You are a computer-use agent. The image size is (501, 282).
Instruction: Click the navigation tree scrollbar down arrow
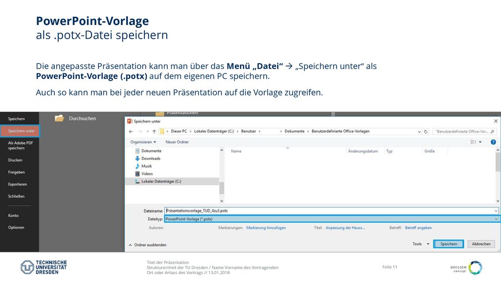222,201
